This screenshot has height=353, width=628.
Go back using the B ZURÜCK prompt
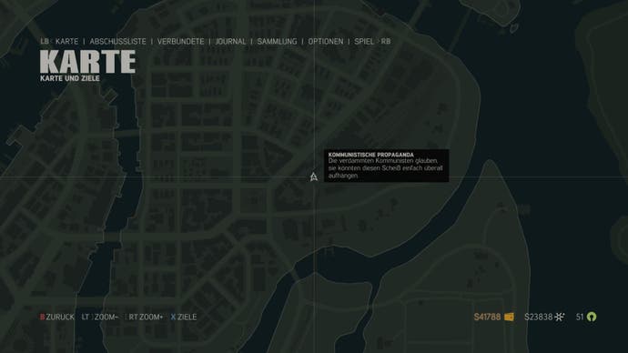click(56, 317)
